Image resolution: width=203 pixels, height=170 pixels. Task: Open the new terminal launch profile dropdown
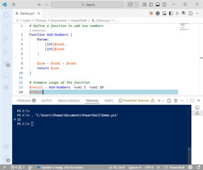point(163,101)
